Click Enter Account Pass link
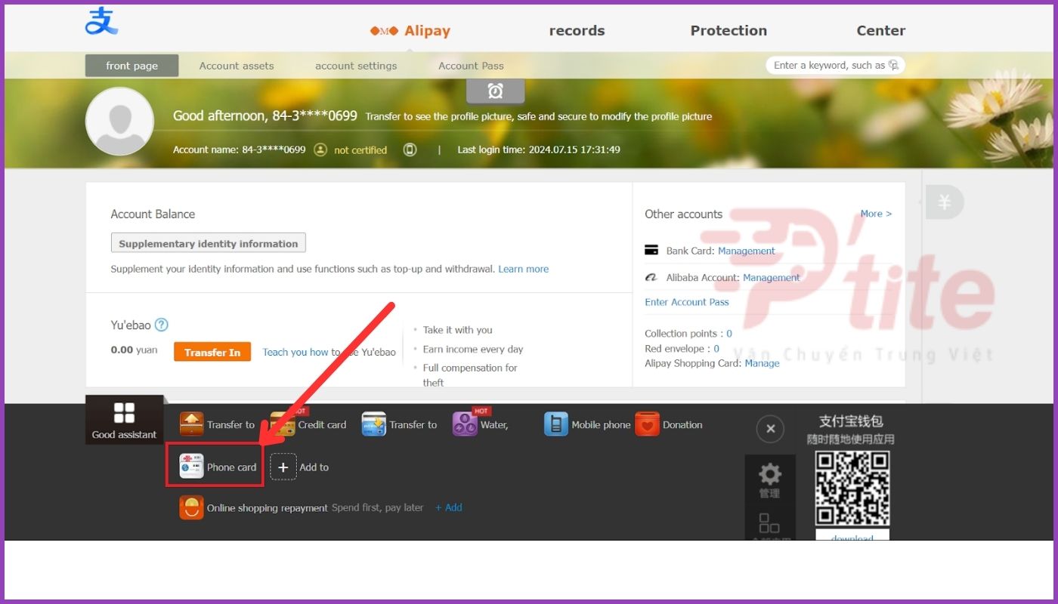This screenshot has height=604, width=1058. click(x=687, y=302)
